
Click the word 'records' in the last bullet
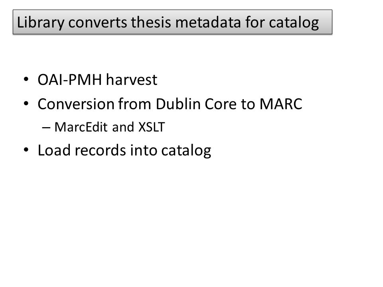[101, 150]
